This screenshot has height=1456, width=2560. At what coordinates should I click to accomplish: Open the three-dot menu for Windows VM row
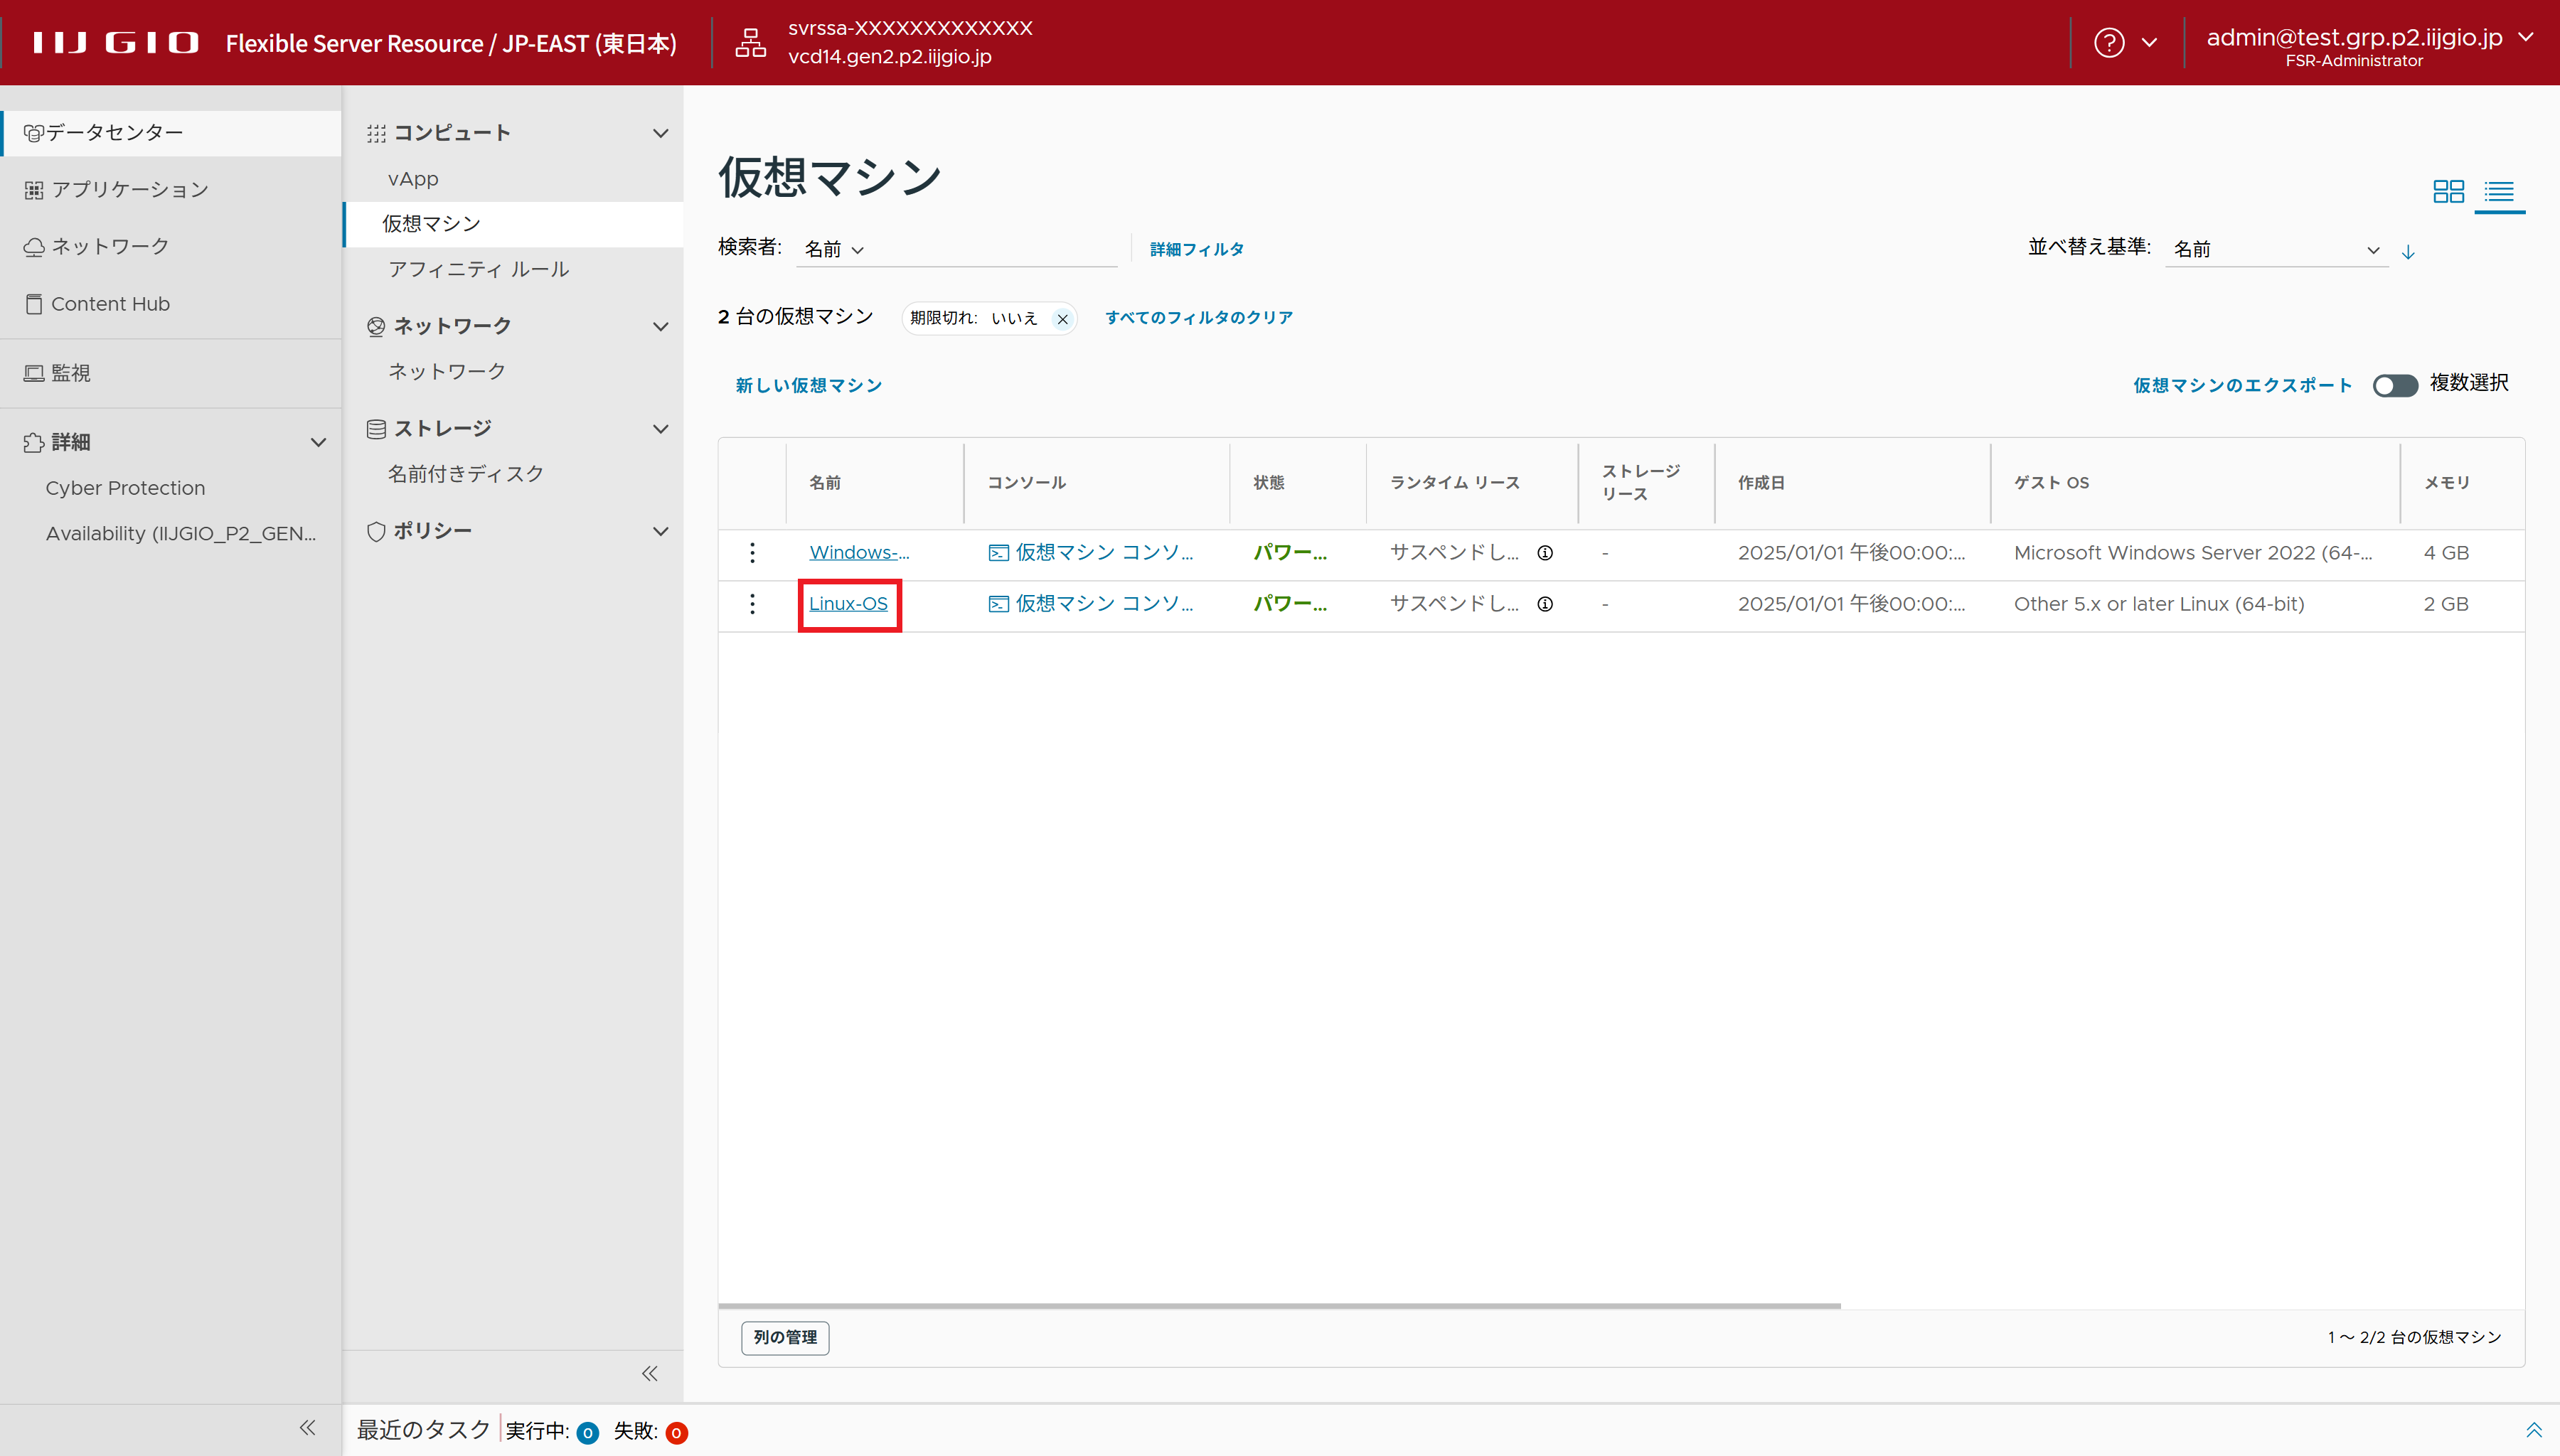[752, 553]
